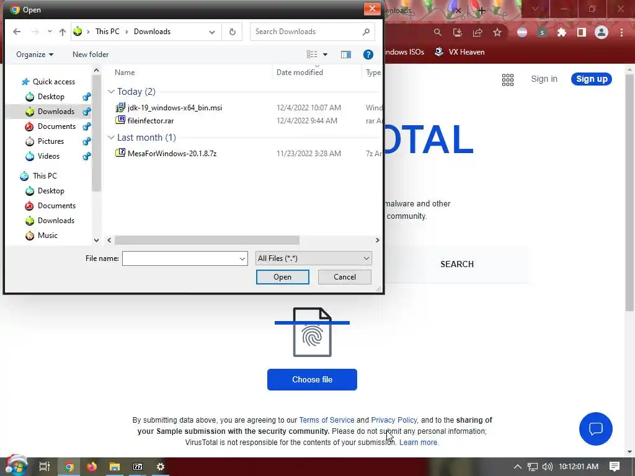Image resolution: width=635 pixels, height=476 pixels.
Task: Go up one folder level in Open dialog
Action: pyautogui.click(x=63, y=32)
